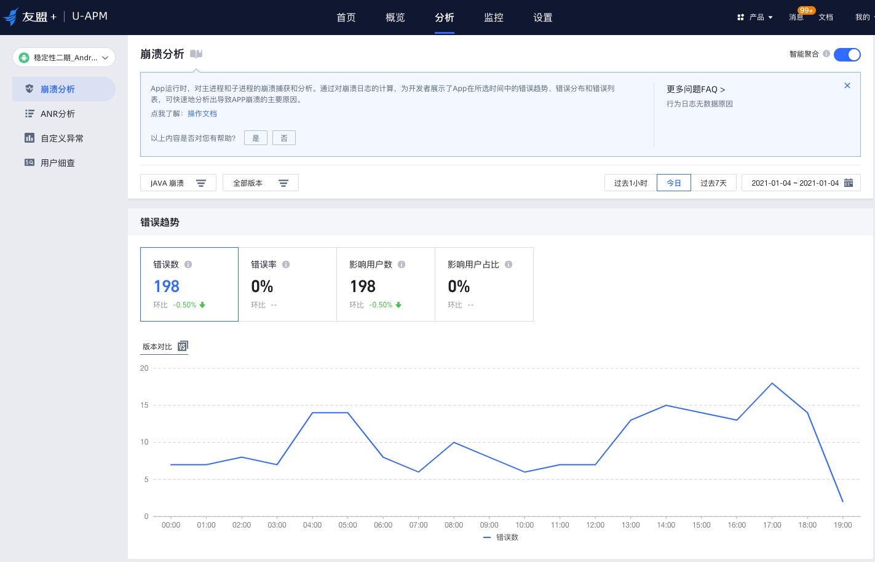Image resolution: width=875 pixels, height=562 pixels.
Task: Select the 错误率 metric card
Action: click(x=288, y=284)
